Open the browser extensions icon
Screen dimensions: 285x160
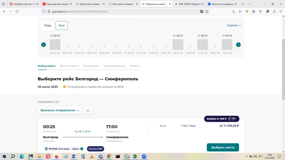(274, 11)
